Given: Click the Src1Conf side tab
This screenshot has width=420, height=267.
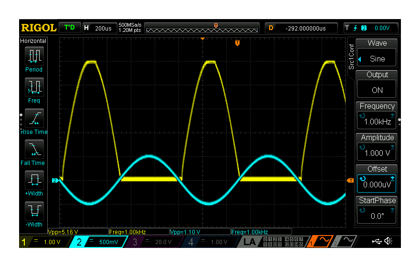Looking at the screenshot, I should [x=351, y=57].
